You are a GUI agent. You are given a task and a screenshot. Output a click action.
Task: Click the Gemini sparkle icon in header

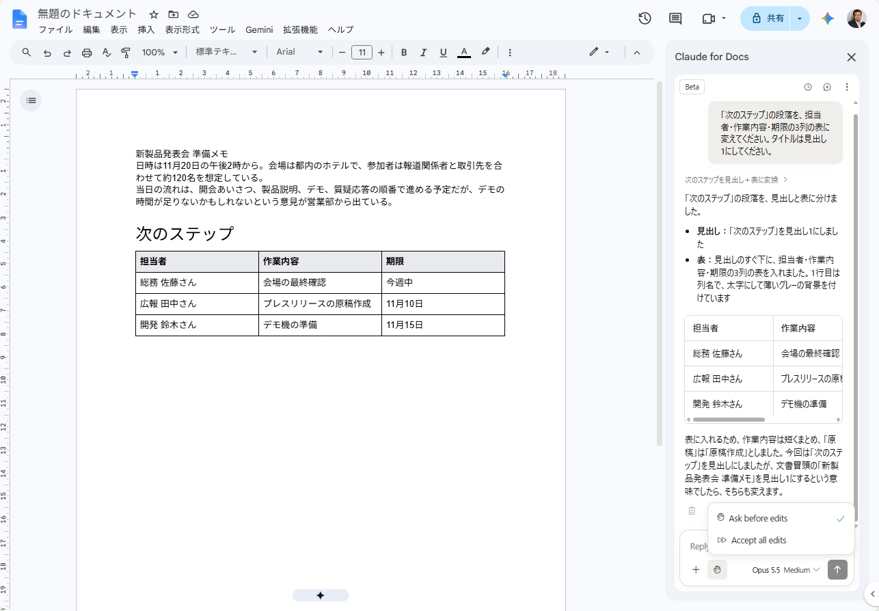828,18
